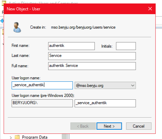Click the Program Data folder icon
Screen dimensions: 162x139
(x=17, y=137)
